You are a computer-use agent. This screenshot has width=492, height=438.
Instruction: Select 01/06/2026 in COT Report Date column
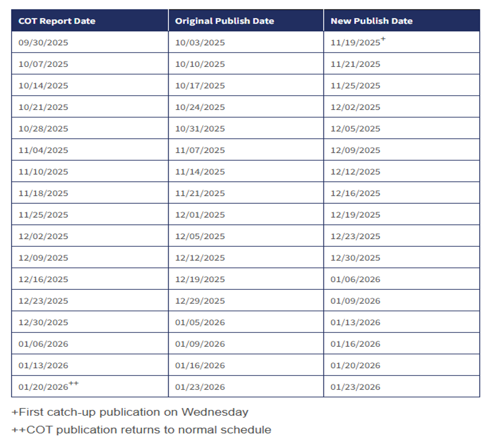(43, 344)
